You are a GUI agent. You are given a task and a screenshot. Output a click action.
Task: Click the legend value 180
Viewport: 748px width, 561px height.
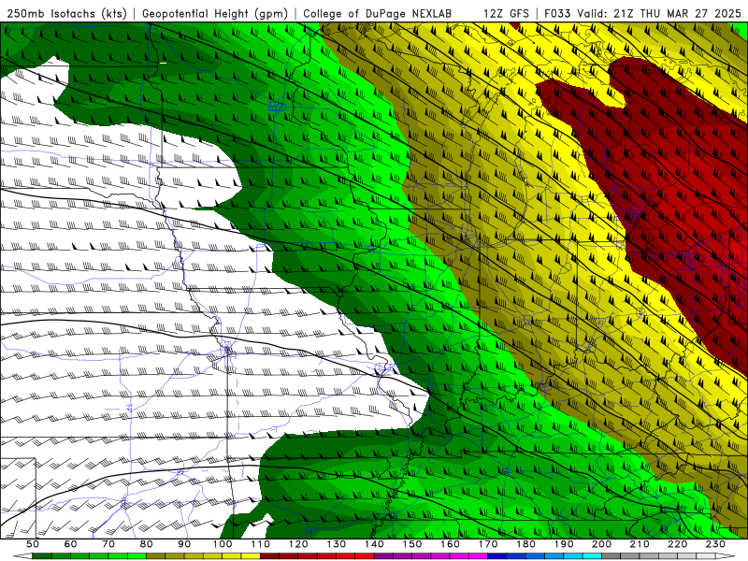point(526,544)
